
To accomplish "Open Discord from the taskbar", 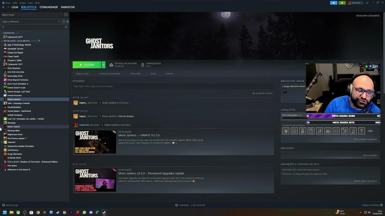I will (91, 212).
